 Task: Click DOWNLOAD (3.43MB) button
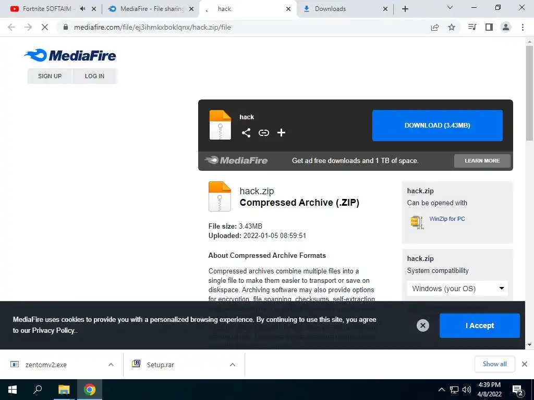pos(438,125)
